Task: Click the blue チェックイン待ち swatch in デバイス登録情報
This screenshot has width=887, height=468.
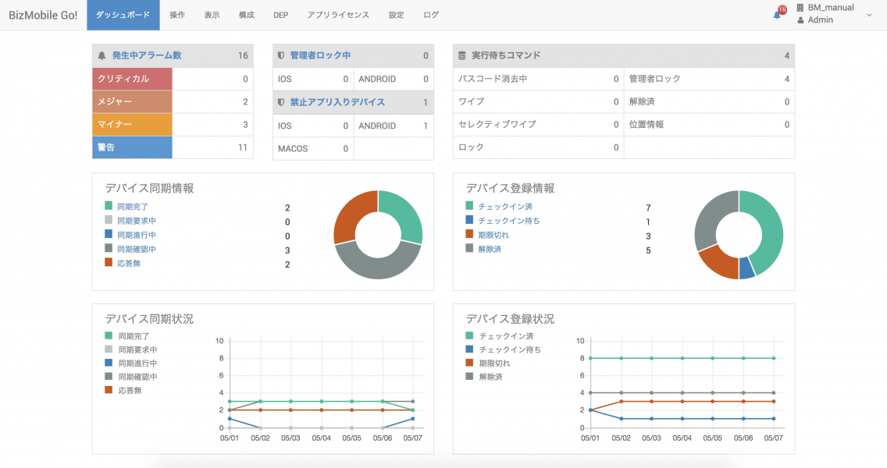Action: 469,220
